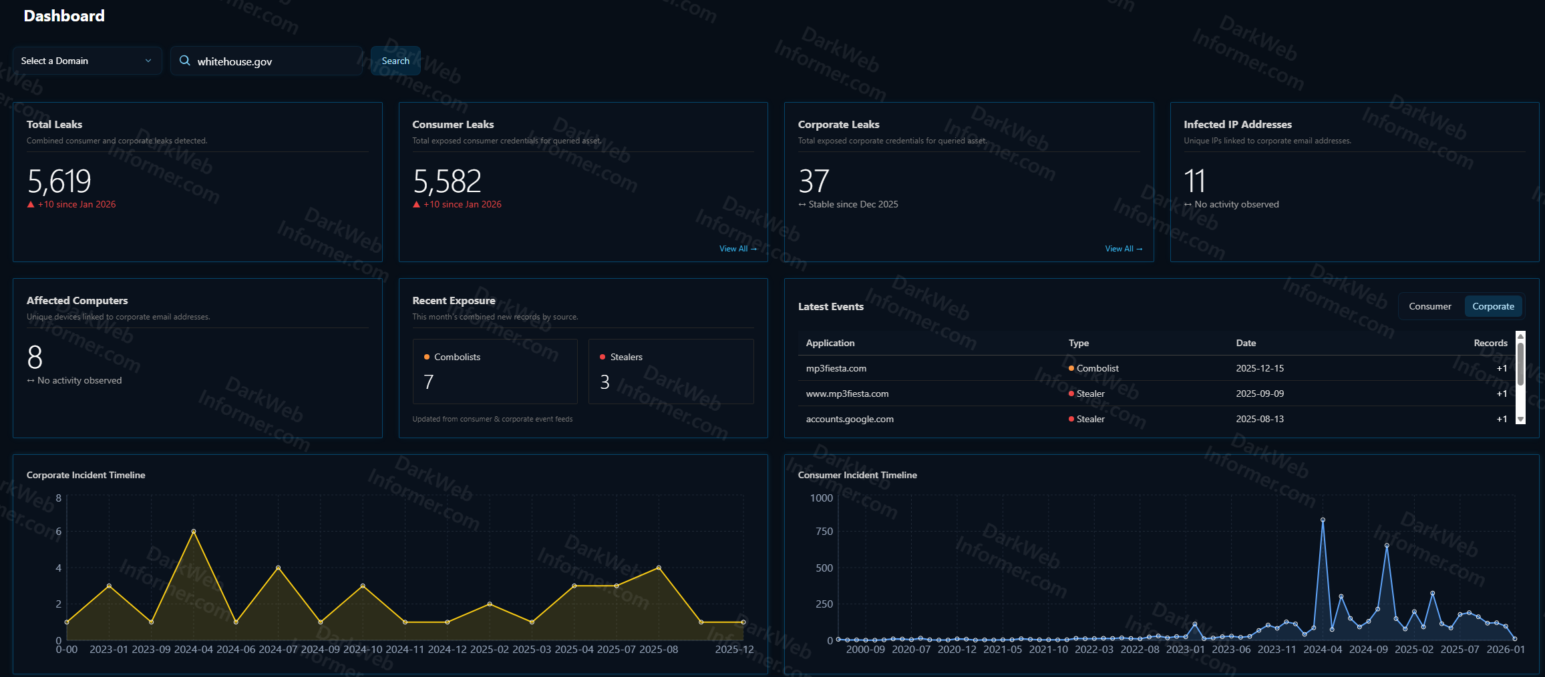
Task: View all Consumer Leaks
Action: point(737,249)
